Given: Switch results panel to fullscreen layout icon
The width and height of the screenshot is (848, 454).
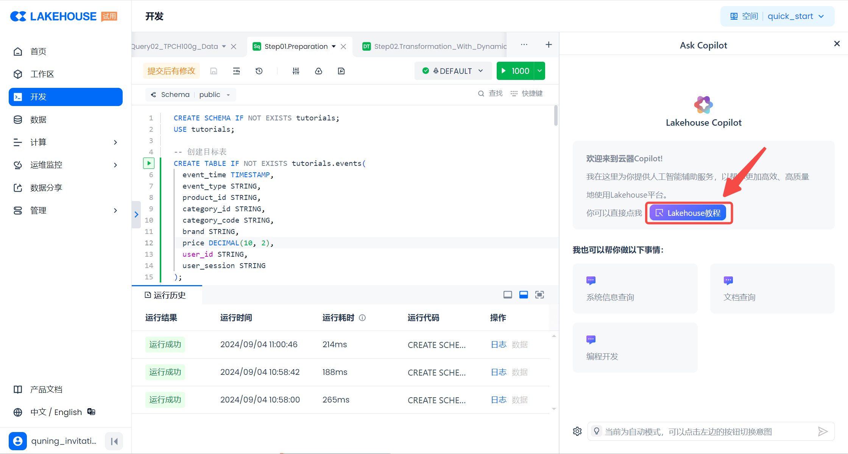Looking at the screenshot, I should (539, 295).
